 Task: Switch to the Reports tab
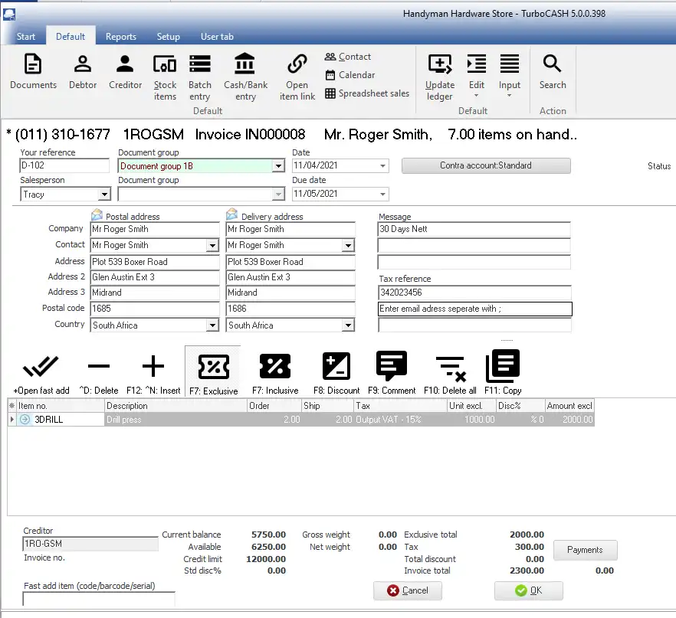click(121, 37)
